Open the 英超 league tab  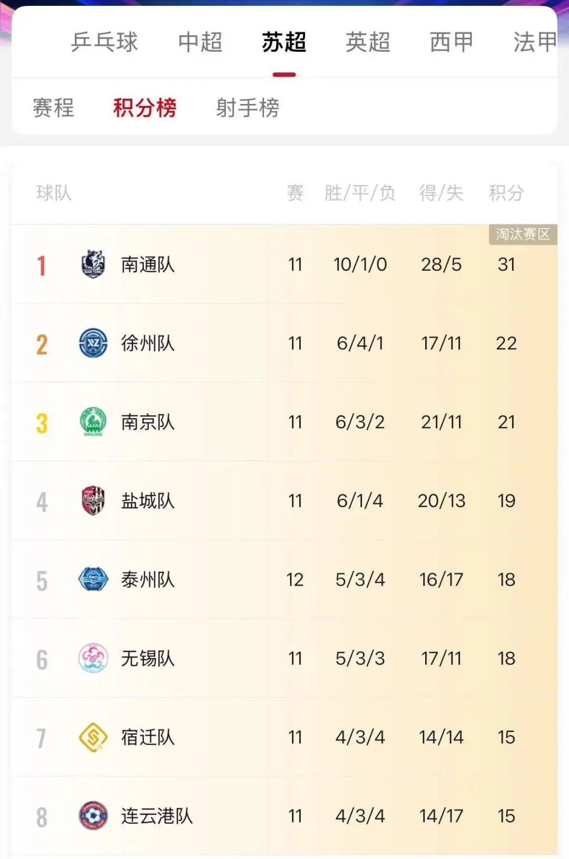(368, 42)
